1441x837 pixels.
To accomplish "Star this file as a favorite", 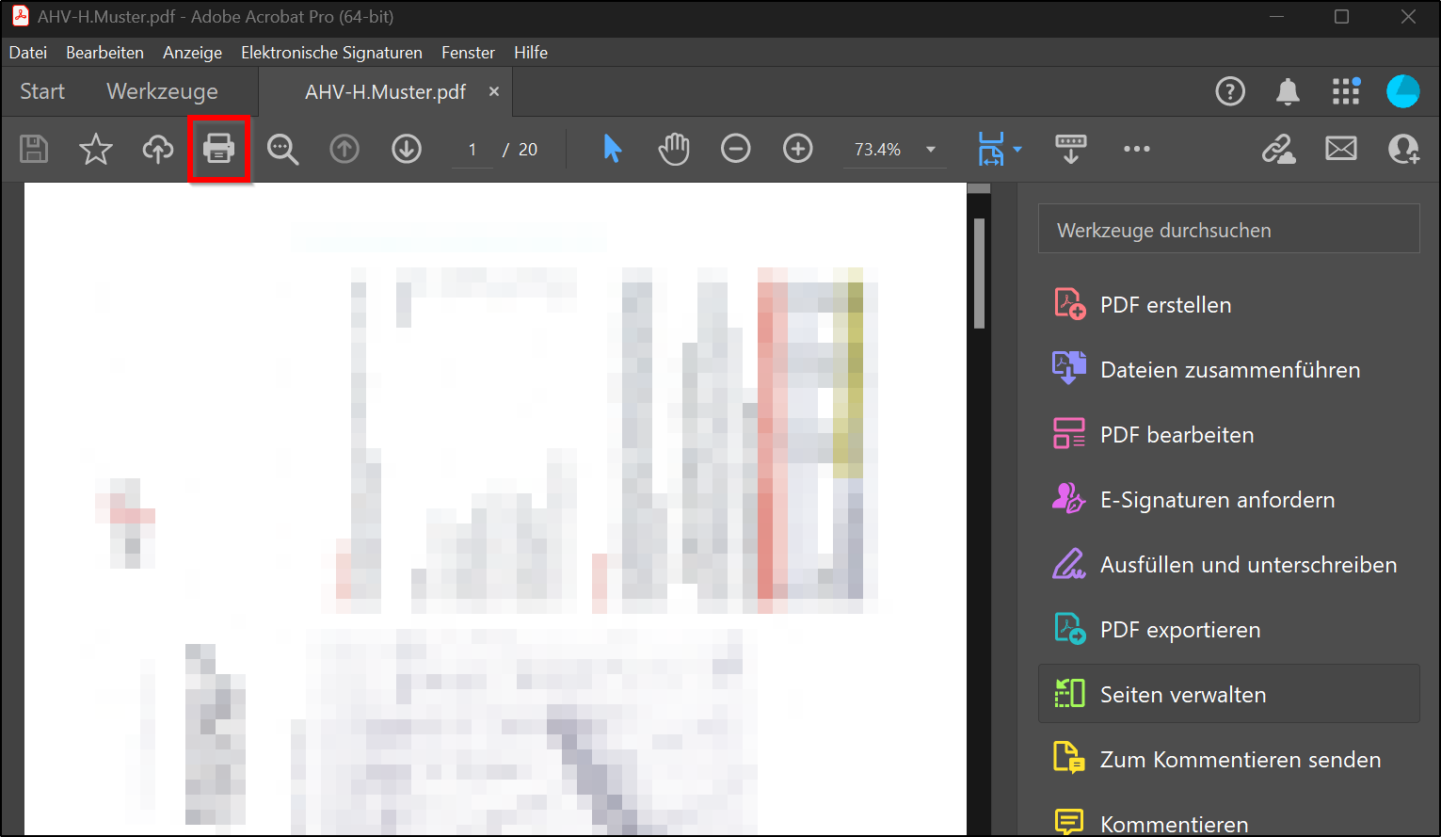I will pyautogui.click(x=95, y=149).
